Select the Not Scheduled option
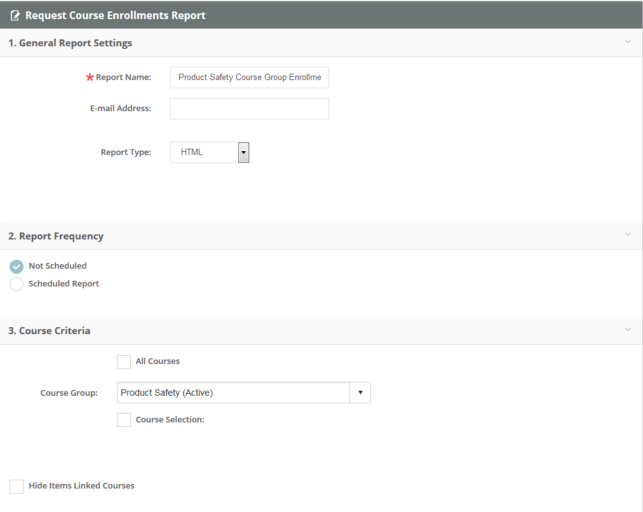 pyautogui.click(x=16, y=266)
